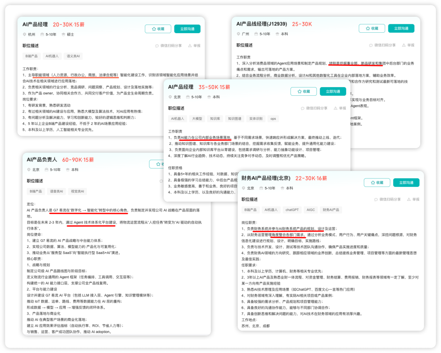Image resolution: width=441 pixels, height=353 pixels.
Task: Click the 举报 warning icon on the 20-30K card
Action: coord(190,45)
